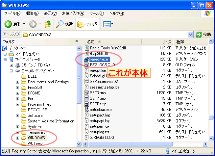
Task: Expand the Program Files folder node
Action: click(17, 105)
